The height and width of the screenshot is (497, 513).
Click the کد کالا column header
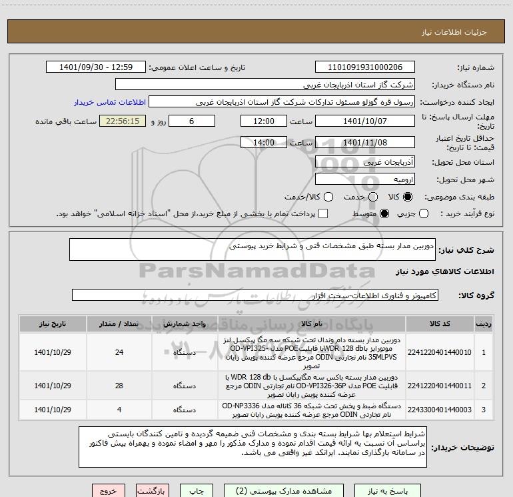(440, 324)
